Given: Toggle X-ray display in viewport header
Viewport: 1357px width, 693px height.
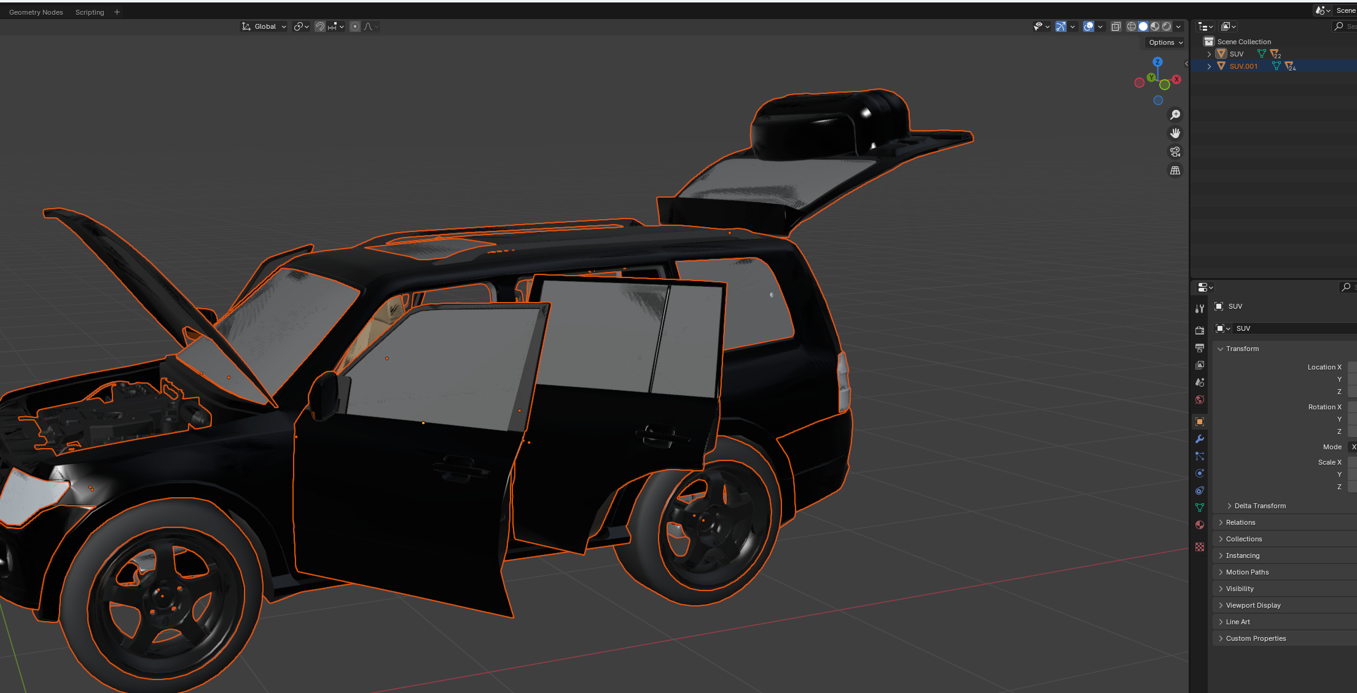Looking at the screenshot, I should point(1116,26).
